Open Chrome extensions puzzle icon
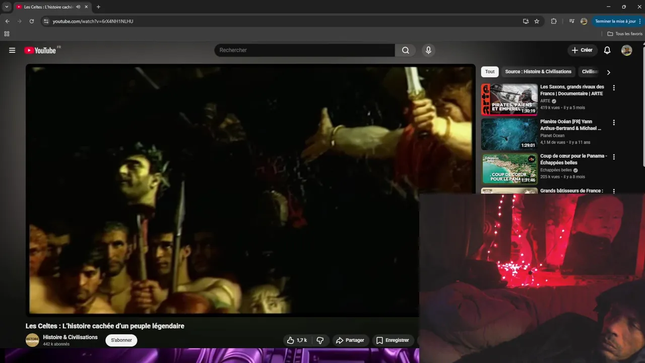This screenshot has width=645, height=363. [554, 21]
